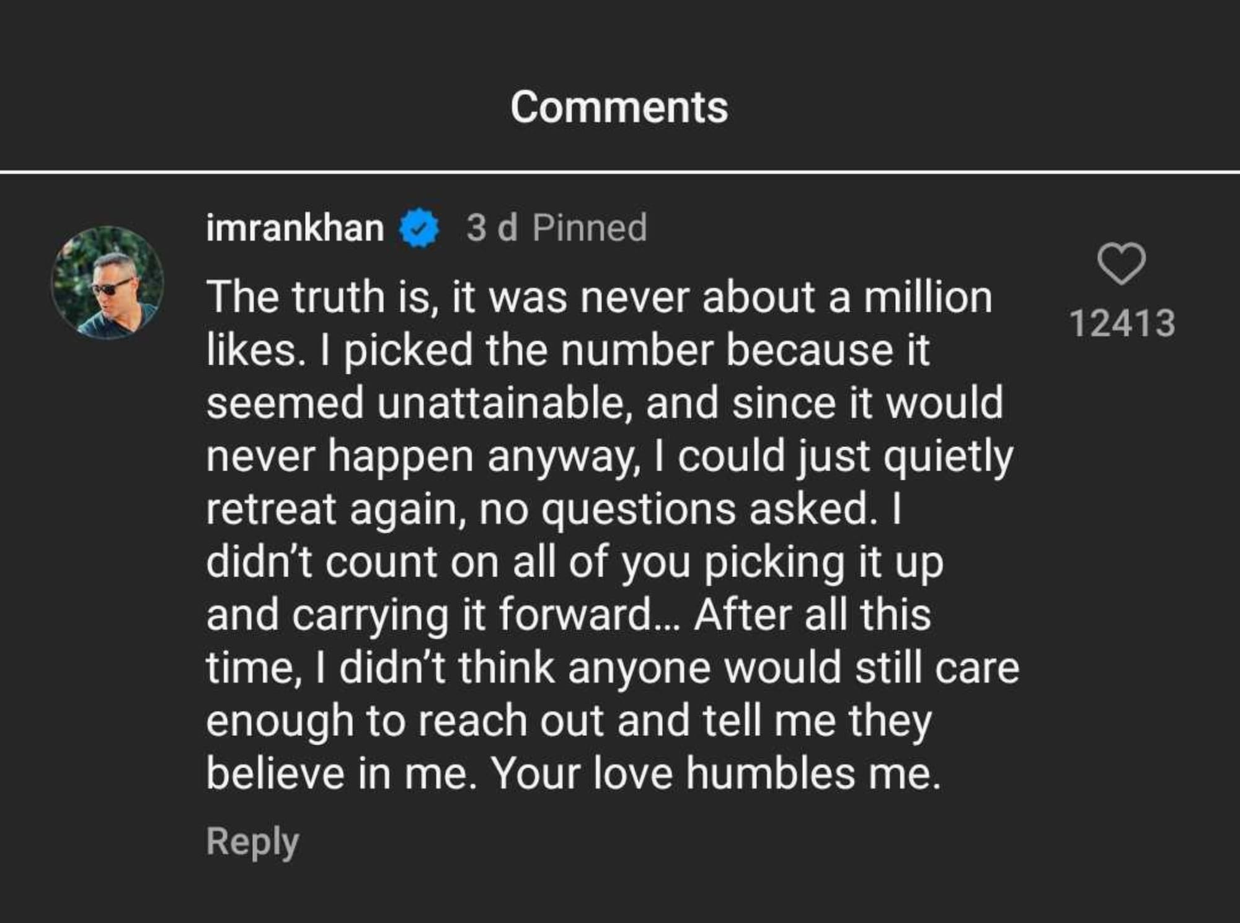Open the imrankhan username link
The width and height of the screenshot is (1240, 923).
[294, 228]
